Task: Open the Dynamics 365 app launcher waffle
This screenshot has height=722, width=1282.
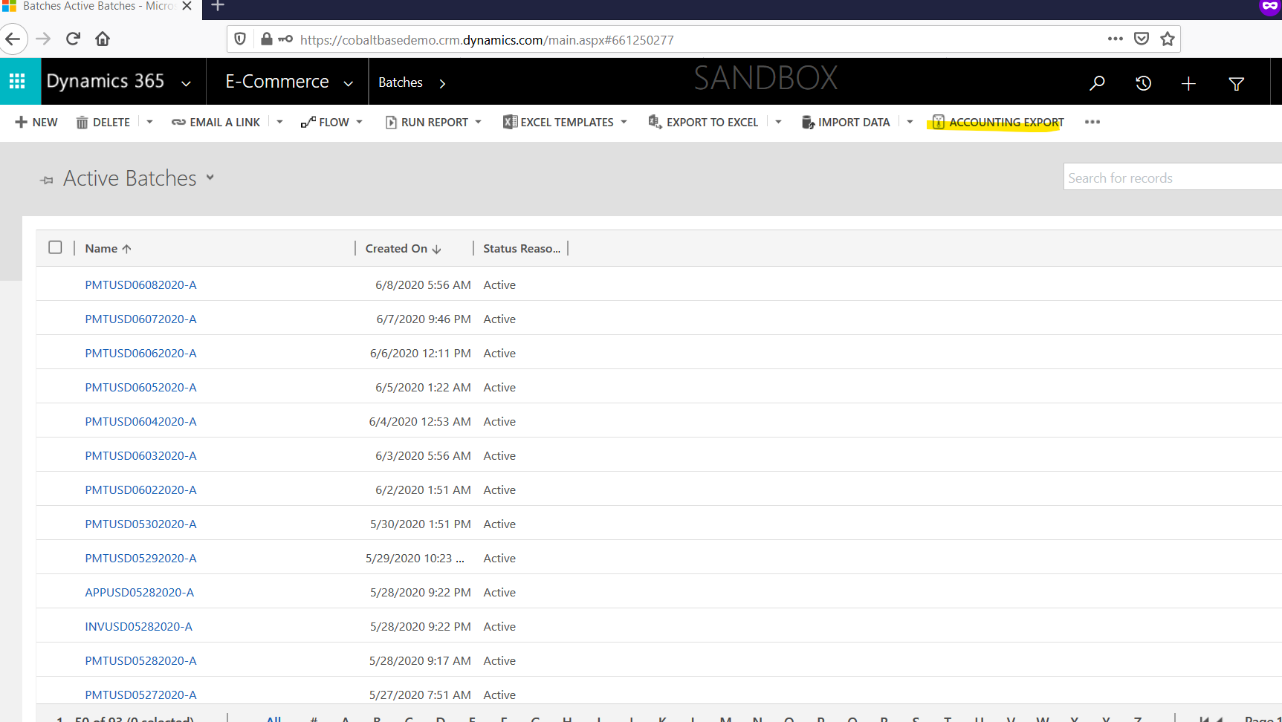Action: pyautogui.click(x=17, y=82)
